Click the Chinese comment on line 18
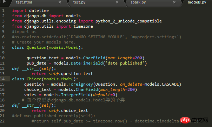 (73, 100)
